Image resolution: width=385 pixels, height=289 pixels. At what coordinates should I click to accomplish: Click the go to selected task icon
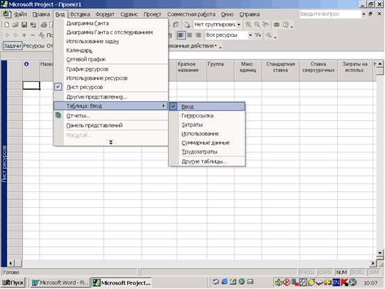pos(265,24)
